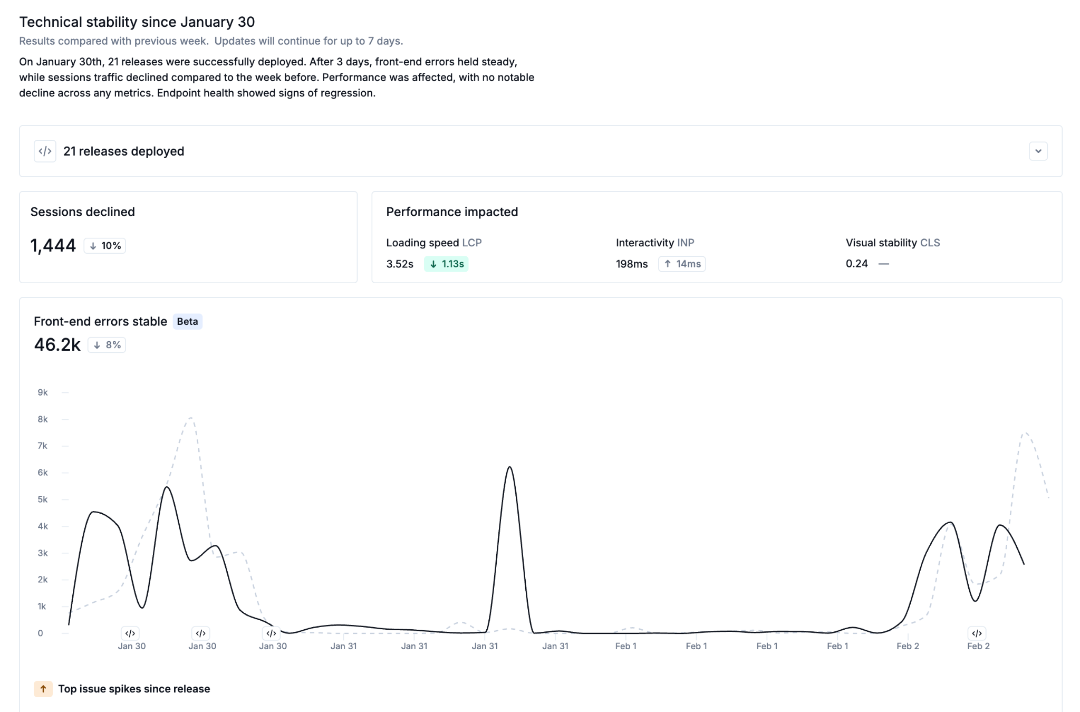This screenshot has width=1080, height=712.
Task: Click the code icon beside 21 releases deployed
Action: [45, 151]
